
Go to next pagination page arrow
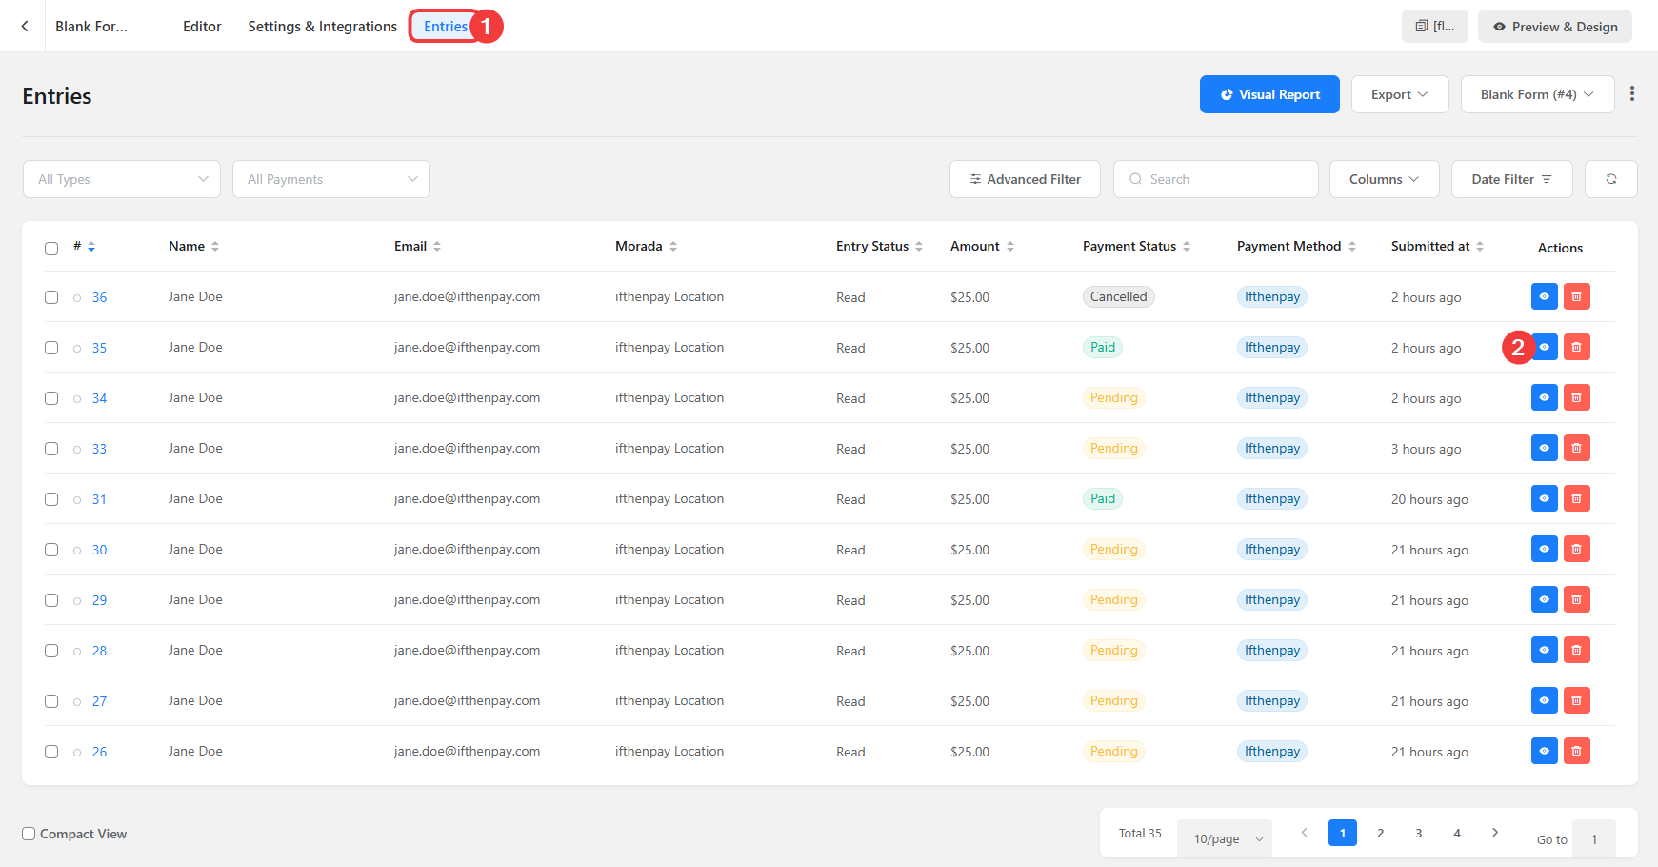click(x=1495, y=833)
